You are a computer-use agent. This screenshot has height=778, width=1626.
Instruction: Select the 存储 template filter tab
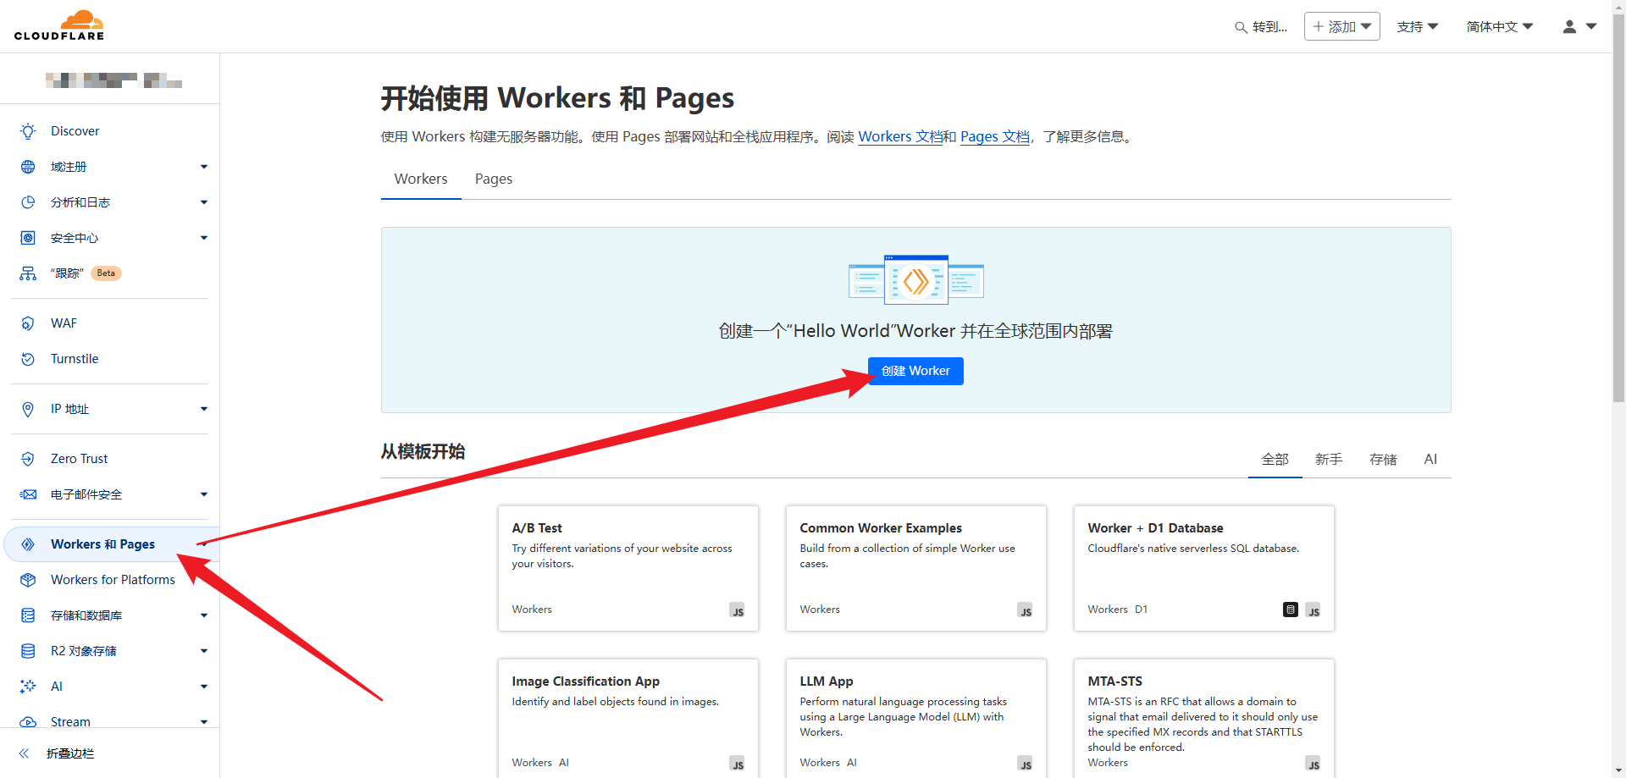[1383, 459]
